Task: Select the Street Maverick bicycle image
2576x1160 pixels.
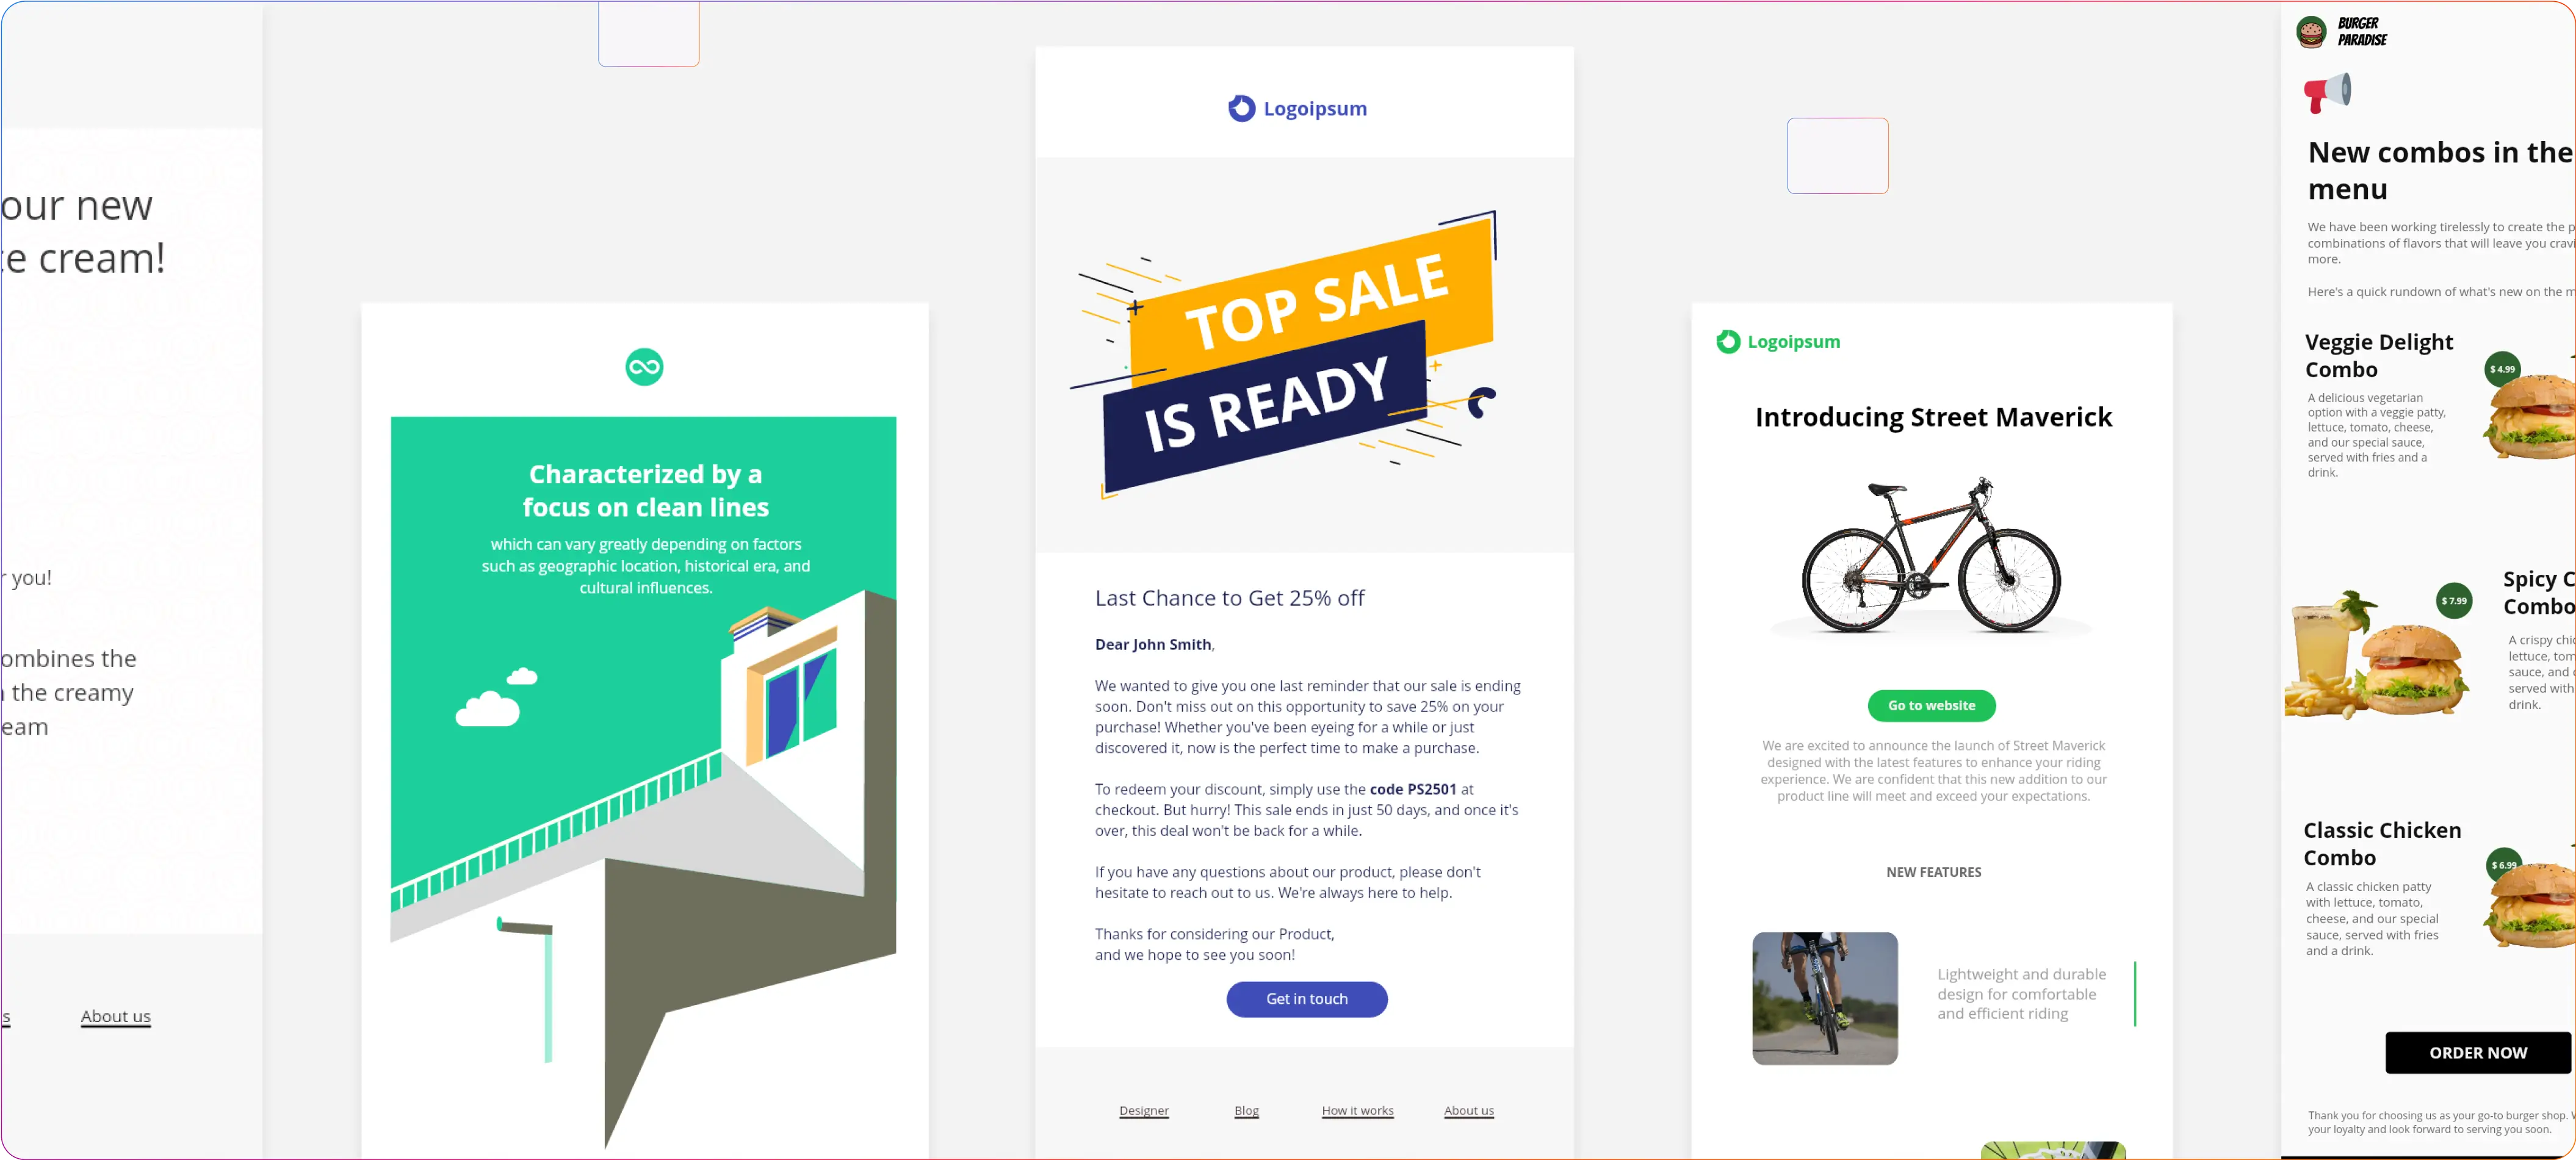Action: 1931,556
